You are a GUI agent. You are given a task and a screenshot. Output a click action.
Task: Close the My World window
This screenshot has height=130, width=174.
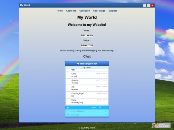(152, 5)
